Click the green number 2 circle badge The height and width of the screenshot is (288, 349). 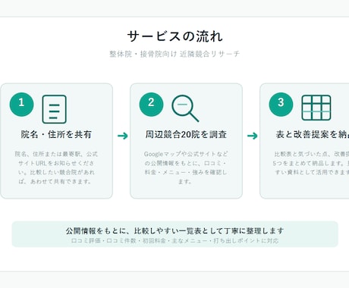click(x=151, y=105)
